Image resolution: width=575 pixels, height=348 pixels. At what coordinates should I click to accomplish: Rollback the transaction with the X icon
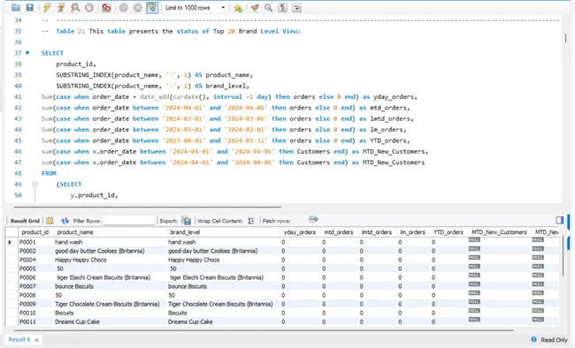[137, 7]
